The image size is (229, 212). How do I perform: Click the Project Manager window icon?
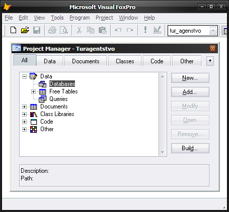pyautogui.click(x=17, y=48)
